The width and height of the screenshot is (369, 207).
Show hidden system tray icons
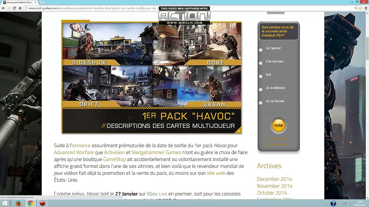(339, 204)
